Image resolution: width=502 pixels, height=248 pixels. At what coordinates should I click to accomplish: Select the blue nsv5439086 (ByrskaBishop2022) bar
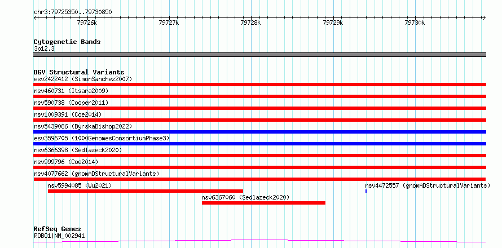click(x=259, y=132)
